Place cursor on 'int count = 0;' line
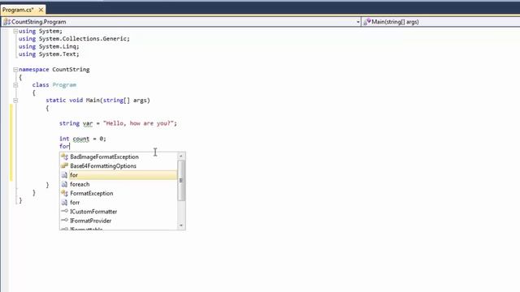The image size is (520, 292). point(83,139)
